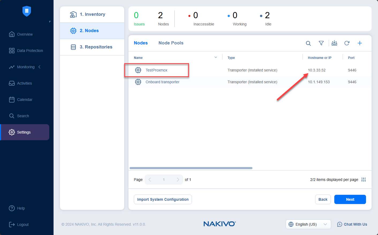This screenshot has width=378, height=235.
Task: Click the Overview house icon
Action: (x=12, y=34)
